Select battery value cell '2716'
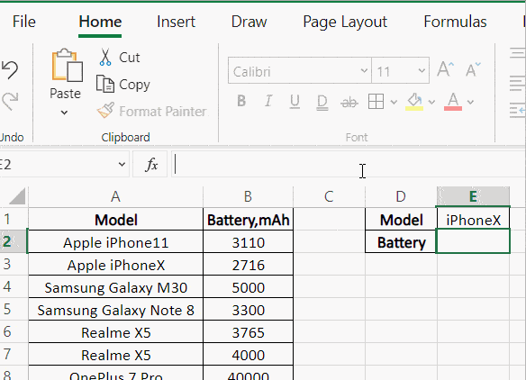 249,265
